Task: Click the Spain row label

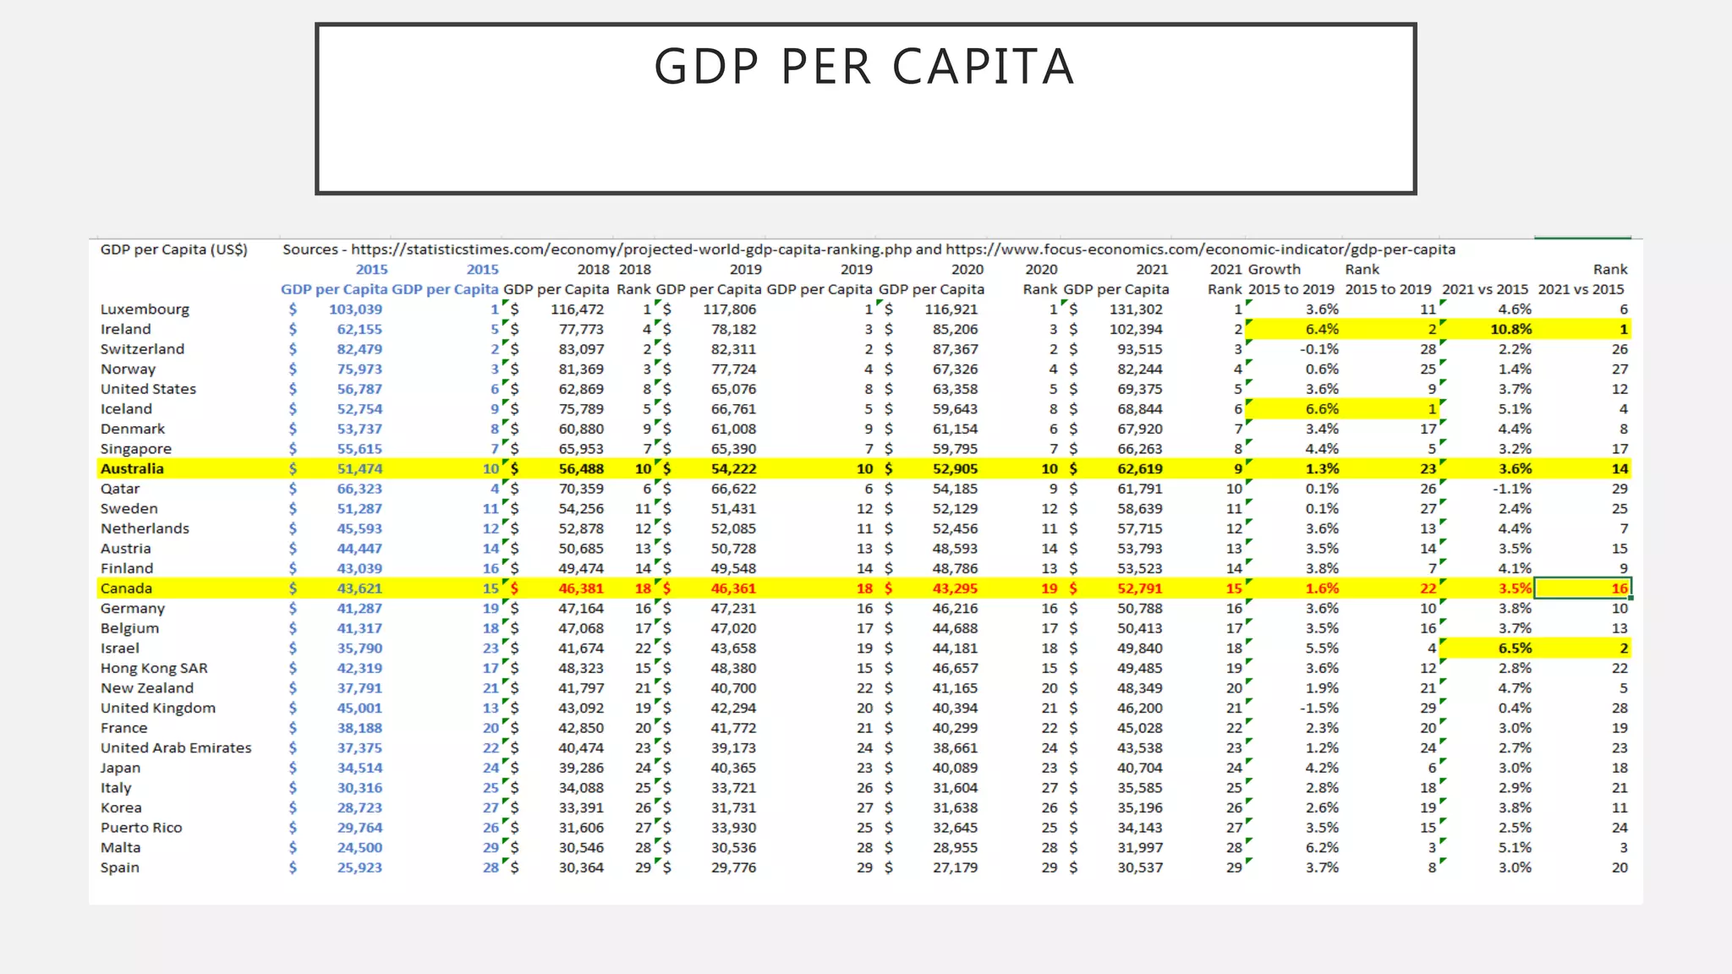Action: point(119,867)
